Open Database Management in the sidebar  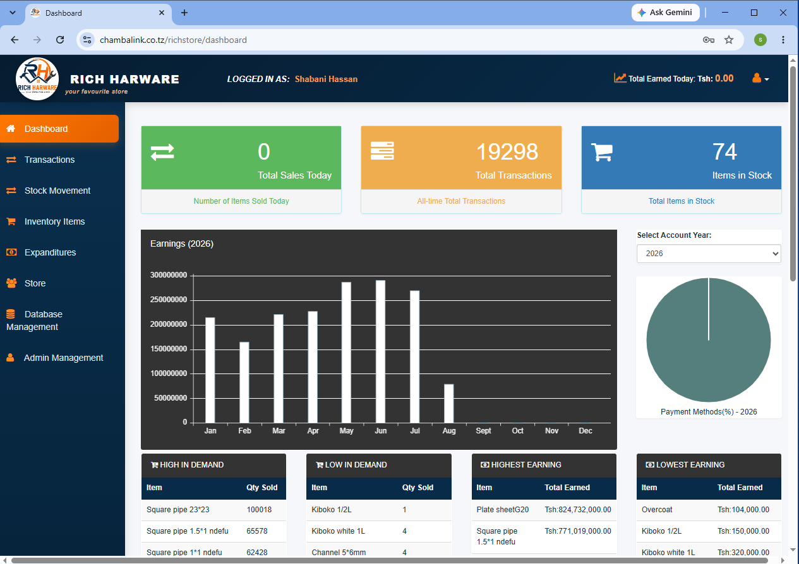tap(59, 320)
